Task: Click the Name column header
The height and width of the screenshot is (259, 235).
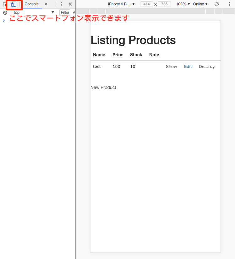Action: pyautogui.click(x=99, y=55)
